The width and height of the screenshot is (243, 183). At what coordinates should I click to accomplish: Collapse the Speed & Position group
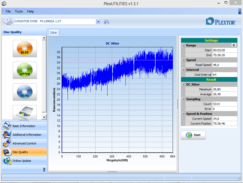pos(183,113)
